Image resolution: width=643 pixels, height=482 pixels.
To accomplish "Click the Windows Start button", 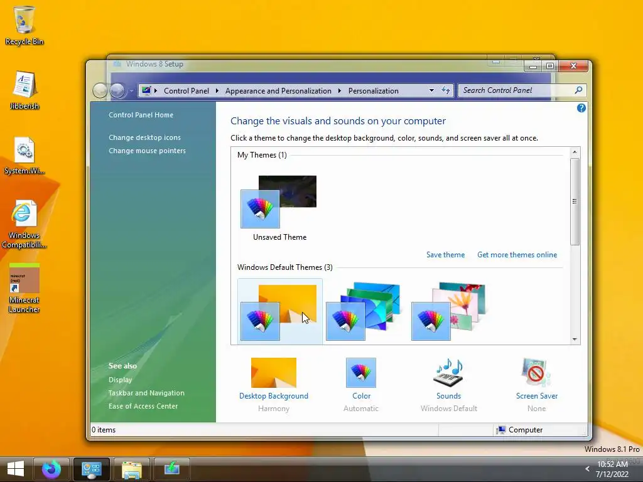I will pyautogui.click(x=16, y=469).
